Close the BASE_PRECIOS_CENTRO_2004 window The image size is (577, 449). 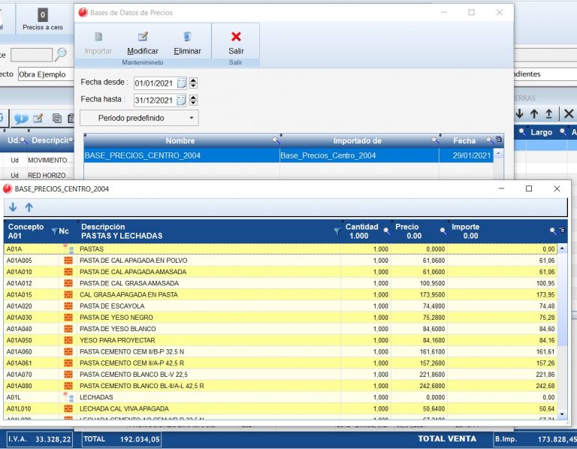[557, 188]
